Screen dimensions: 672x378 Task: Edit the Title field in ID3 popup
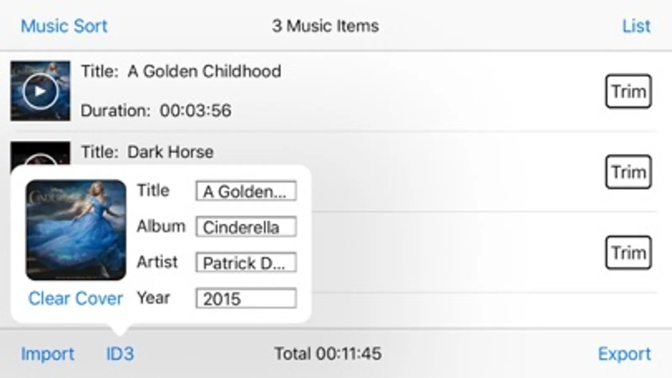pos(246,192)
